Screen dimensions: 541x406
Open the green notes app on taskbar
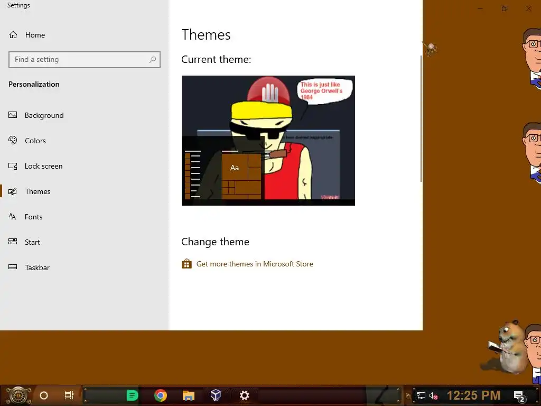pos(132,395)
